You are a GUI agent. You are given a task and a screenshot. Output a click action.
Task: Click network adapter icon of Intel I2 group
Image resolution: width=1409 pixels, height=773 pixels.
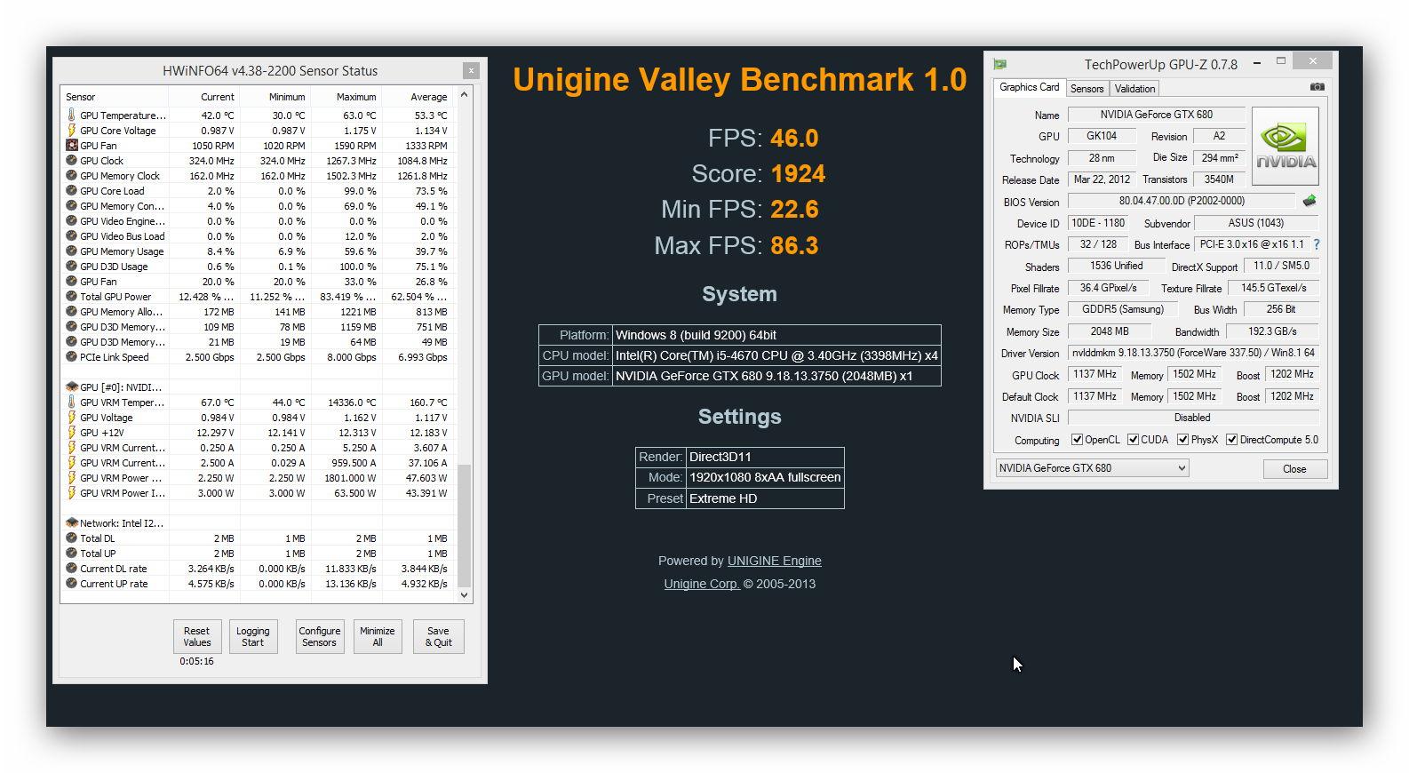coord(71,523)
